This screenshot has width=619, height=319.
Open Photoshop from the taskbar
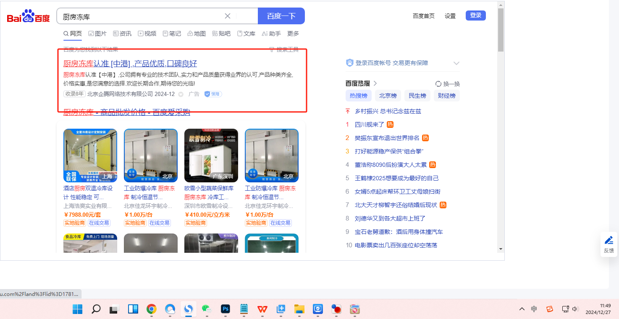point(226,309)
